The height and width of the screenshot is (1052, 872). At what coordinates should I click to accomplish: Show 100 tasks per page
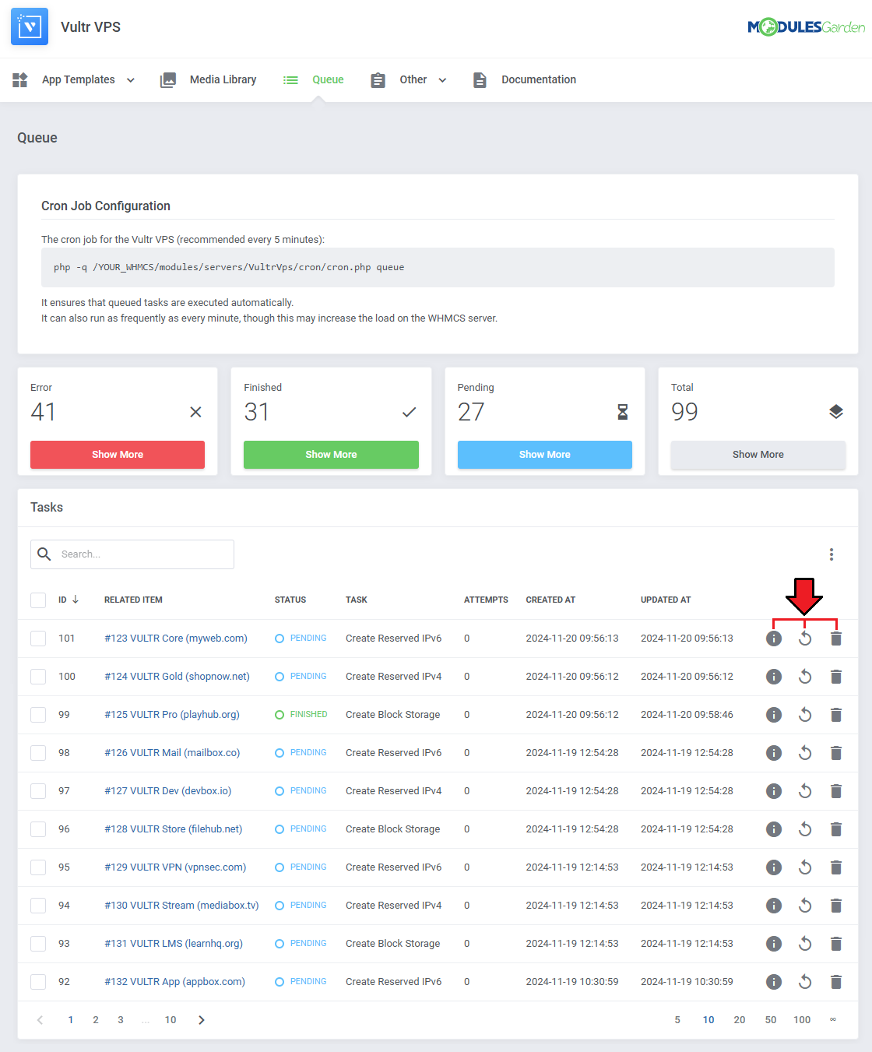pyautogui.click(x=802, y=1020)
